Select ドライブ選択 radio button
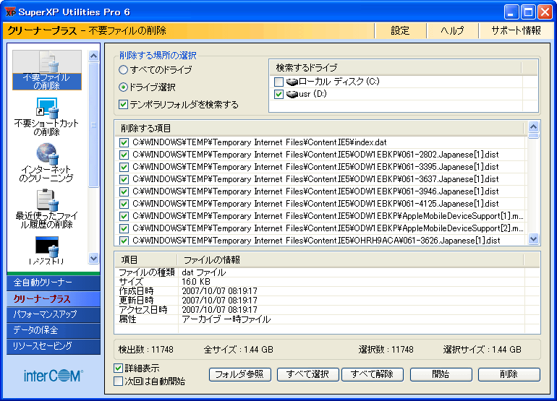Viewport: 557px width, 401px height. pyautogui.click(x=123, y=87)
